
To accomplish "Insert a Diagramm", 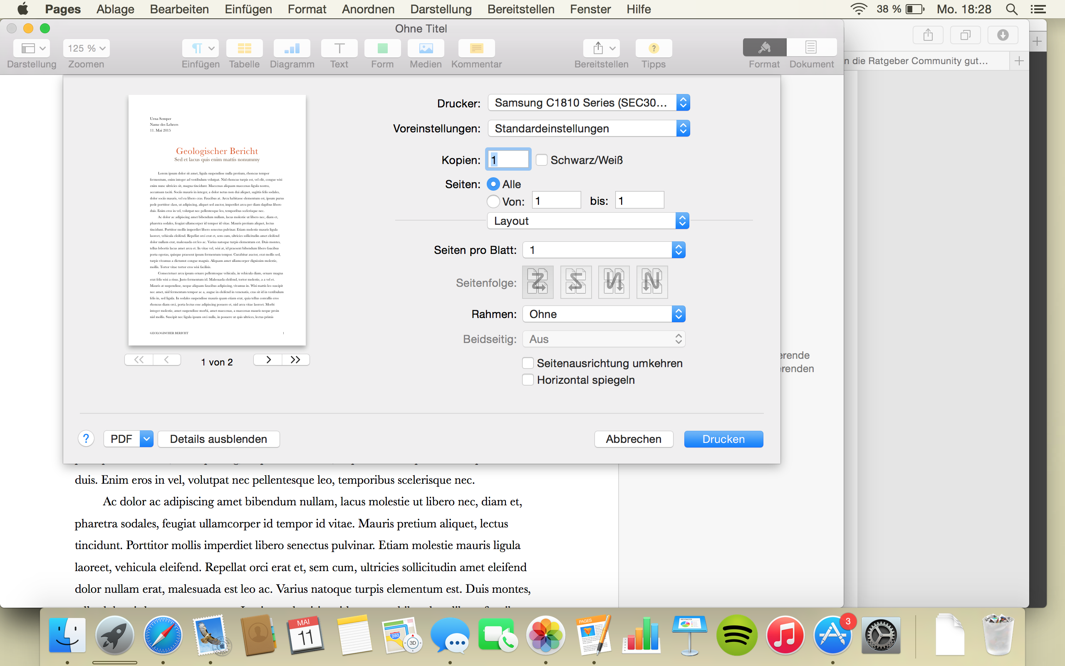I will click(292, 48).
